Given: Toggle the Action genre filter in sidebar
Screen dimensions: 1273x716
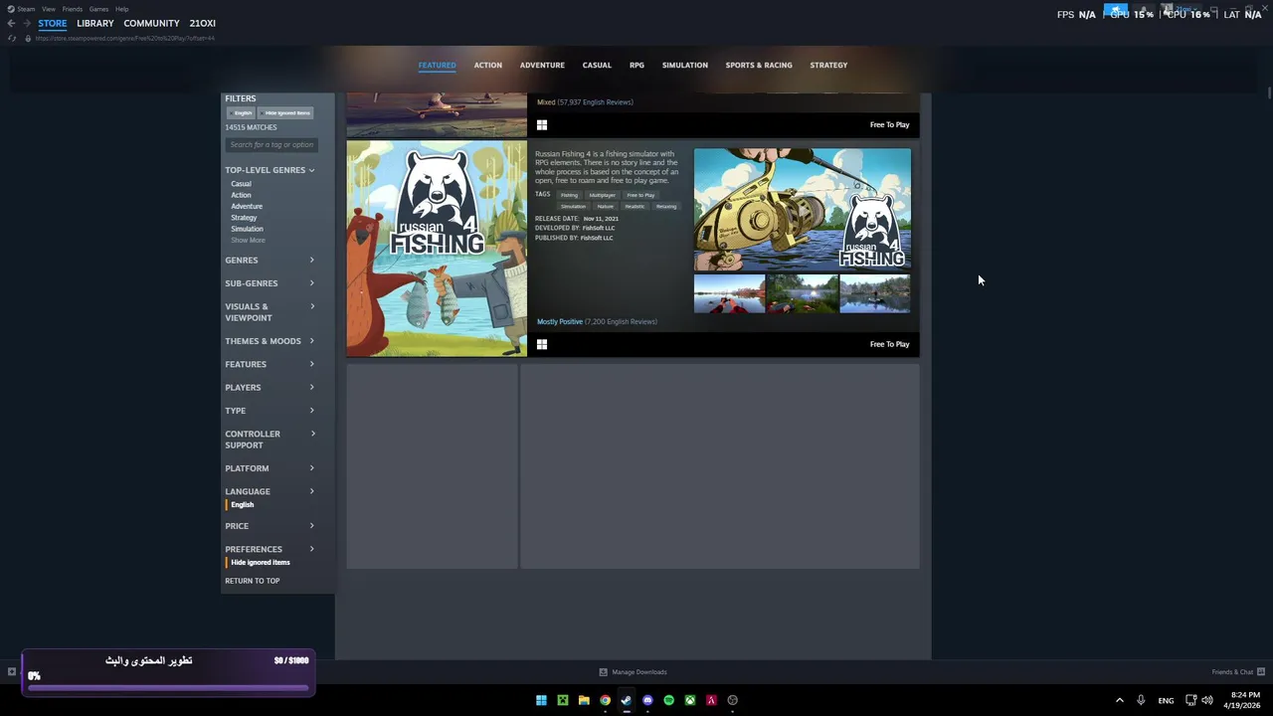Looking at the screenshot, I should pos(241,195).
